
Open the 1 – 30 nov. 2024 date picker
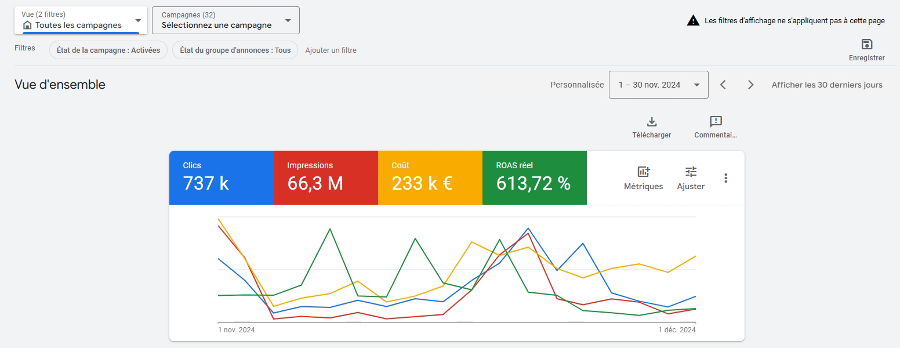coord(658,85)
